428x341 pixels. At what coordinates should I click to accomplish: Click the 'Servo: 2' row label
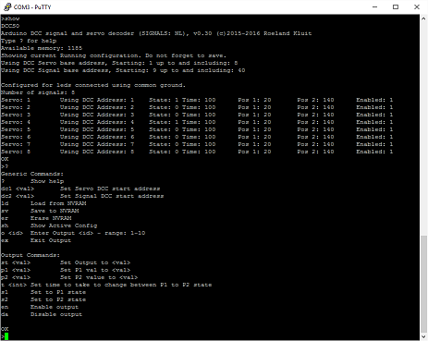(16, 107)
